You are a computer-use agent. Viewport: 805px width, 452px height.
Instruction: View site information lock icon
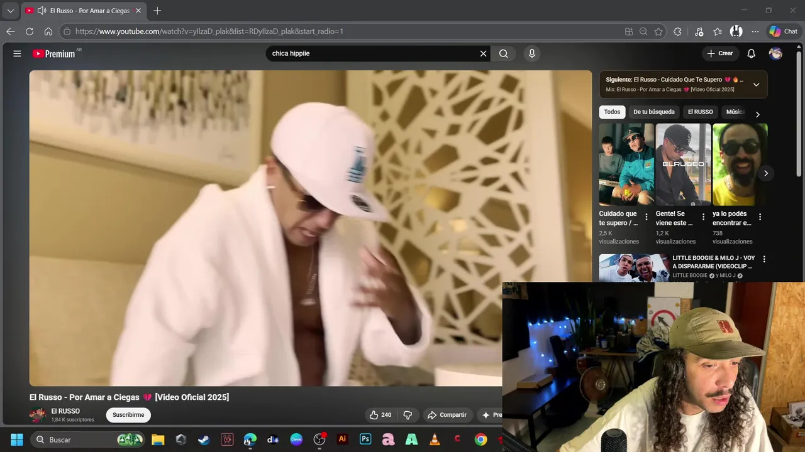pyautogui.click(x=67, y=31)
